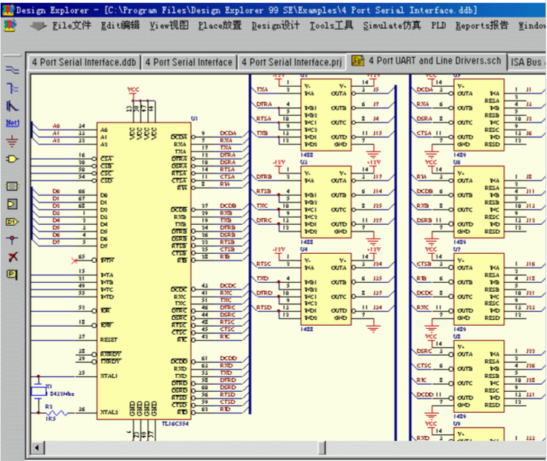The image size is (547, 461).
Task: Click the title bar of Design Explorer
Action: pyautogui.click(x=273, y=10)
